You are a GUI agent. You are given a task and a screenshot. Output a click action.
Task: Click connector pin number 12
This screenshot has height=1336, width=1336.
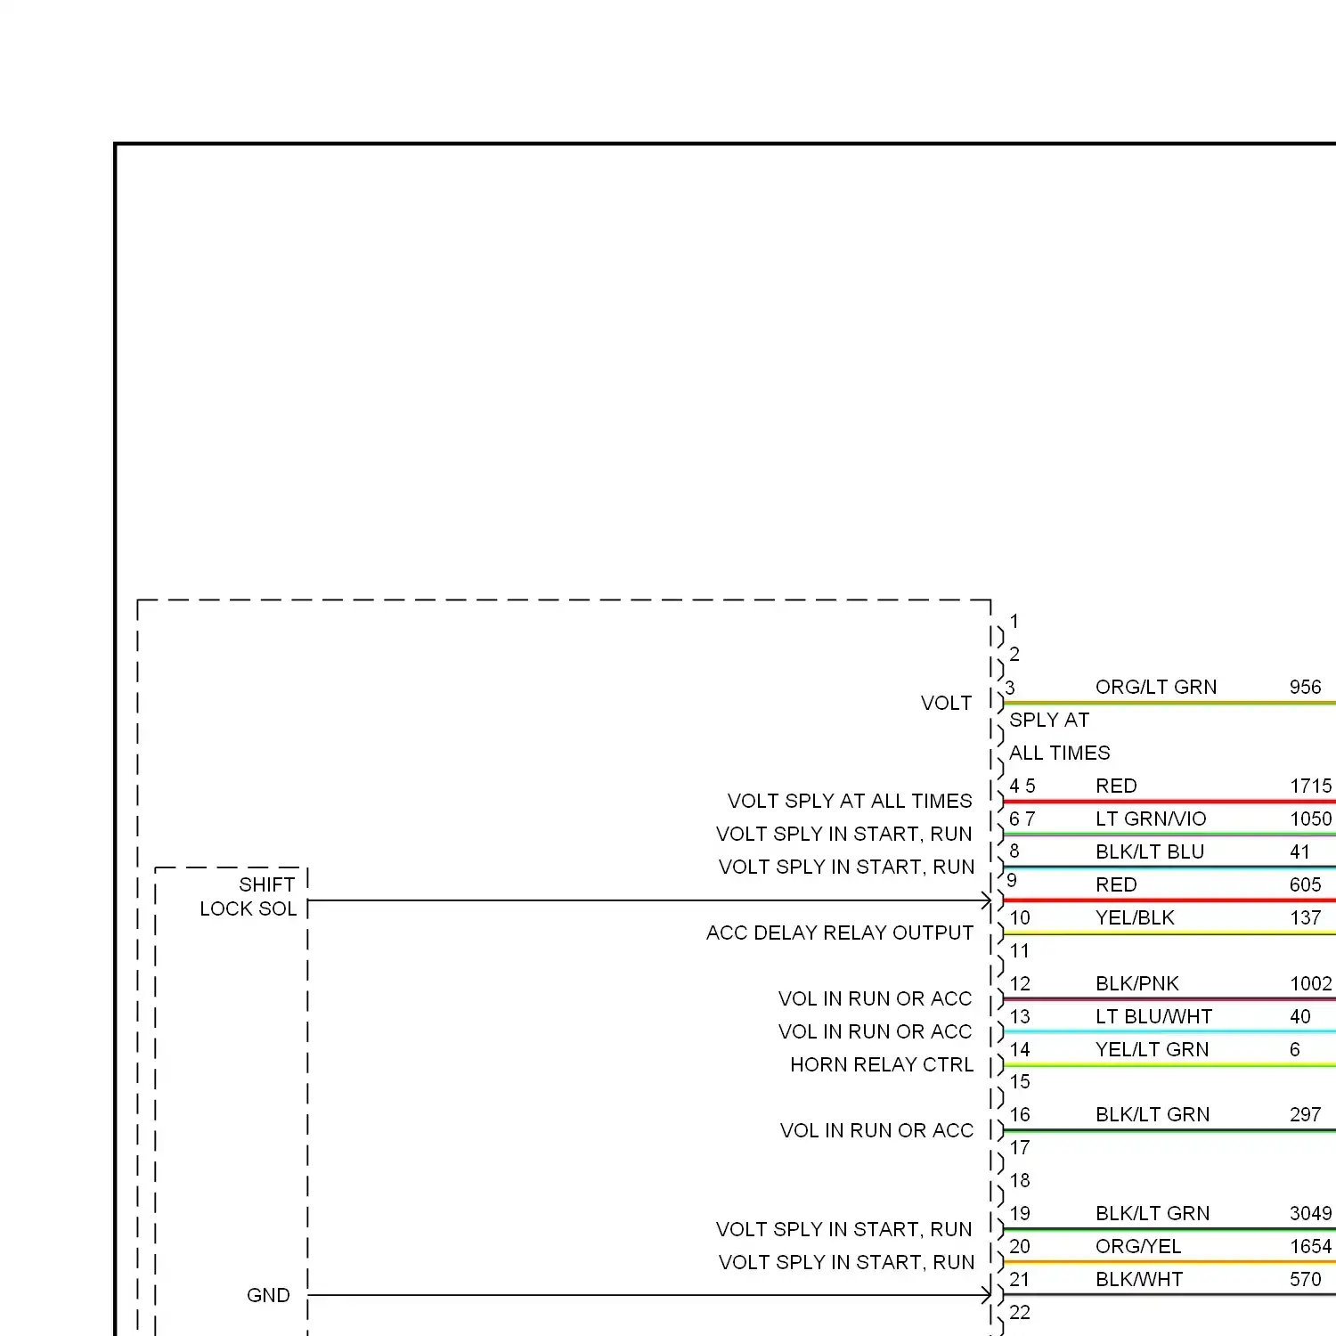[1020, 983]
